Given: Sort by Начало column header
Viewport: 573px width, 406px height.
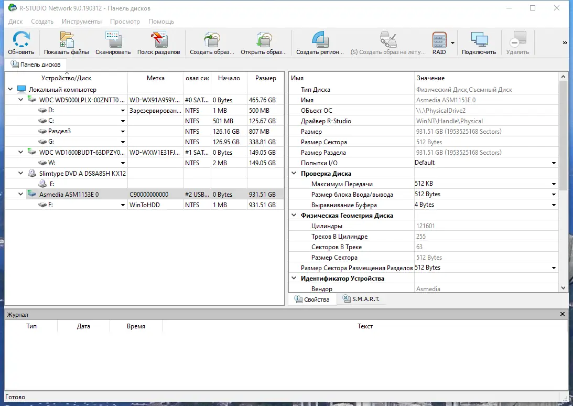Looking at the screenshot, I should click(x=229, y=78).
